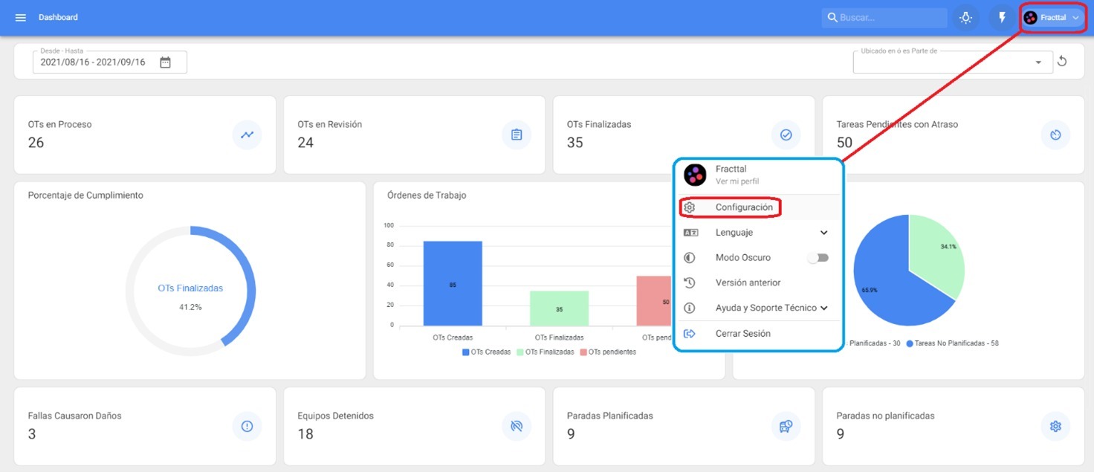Click the reset filter refresh icon
This screenshot has width=1094, height=472.
click(1062, 62)
